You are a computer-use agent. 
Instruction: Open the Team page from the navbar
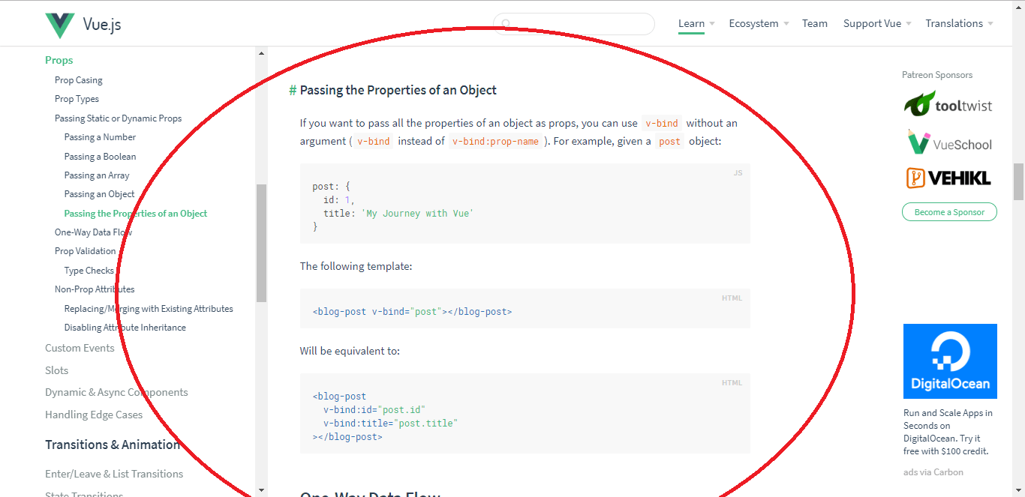tap(815, 23)
